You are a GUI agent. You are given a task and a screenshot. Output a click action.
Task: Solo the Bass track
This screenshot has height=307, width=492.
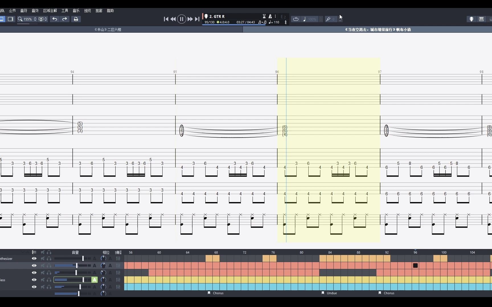(x=49, y=280)
